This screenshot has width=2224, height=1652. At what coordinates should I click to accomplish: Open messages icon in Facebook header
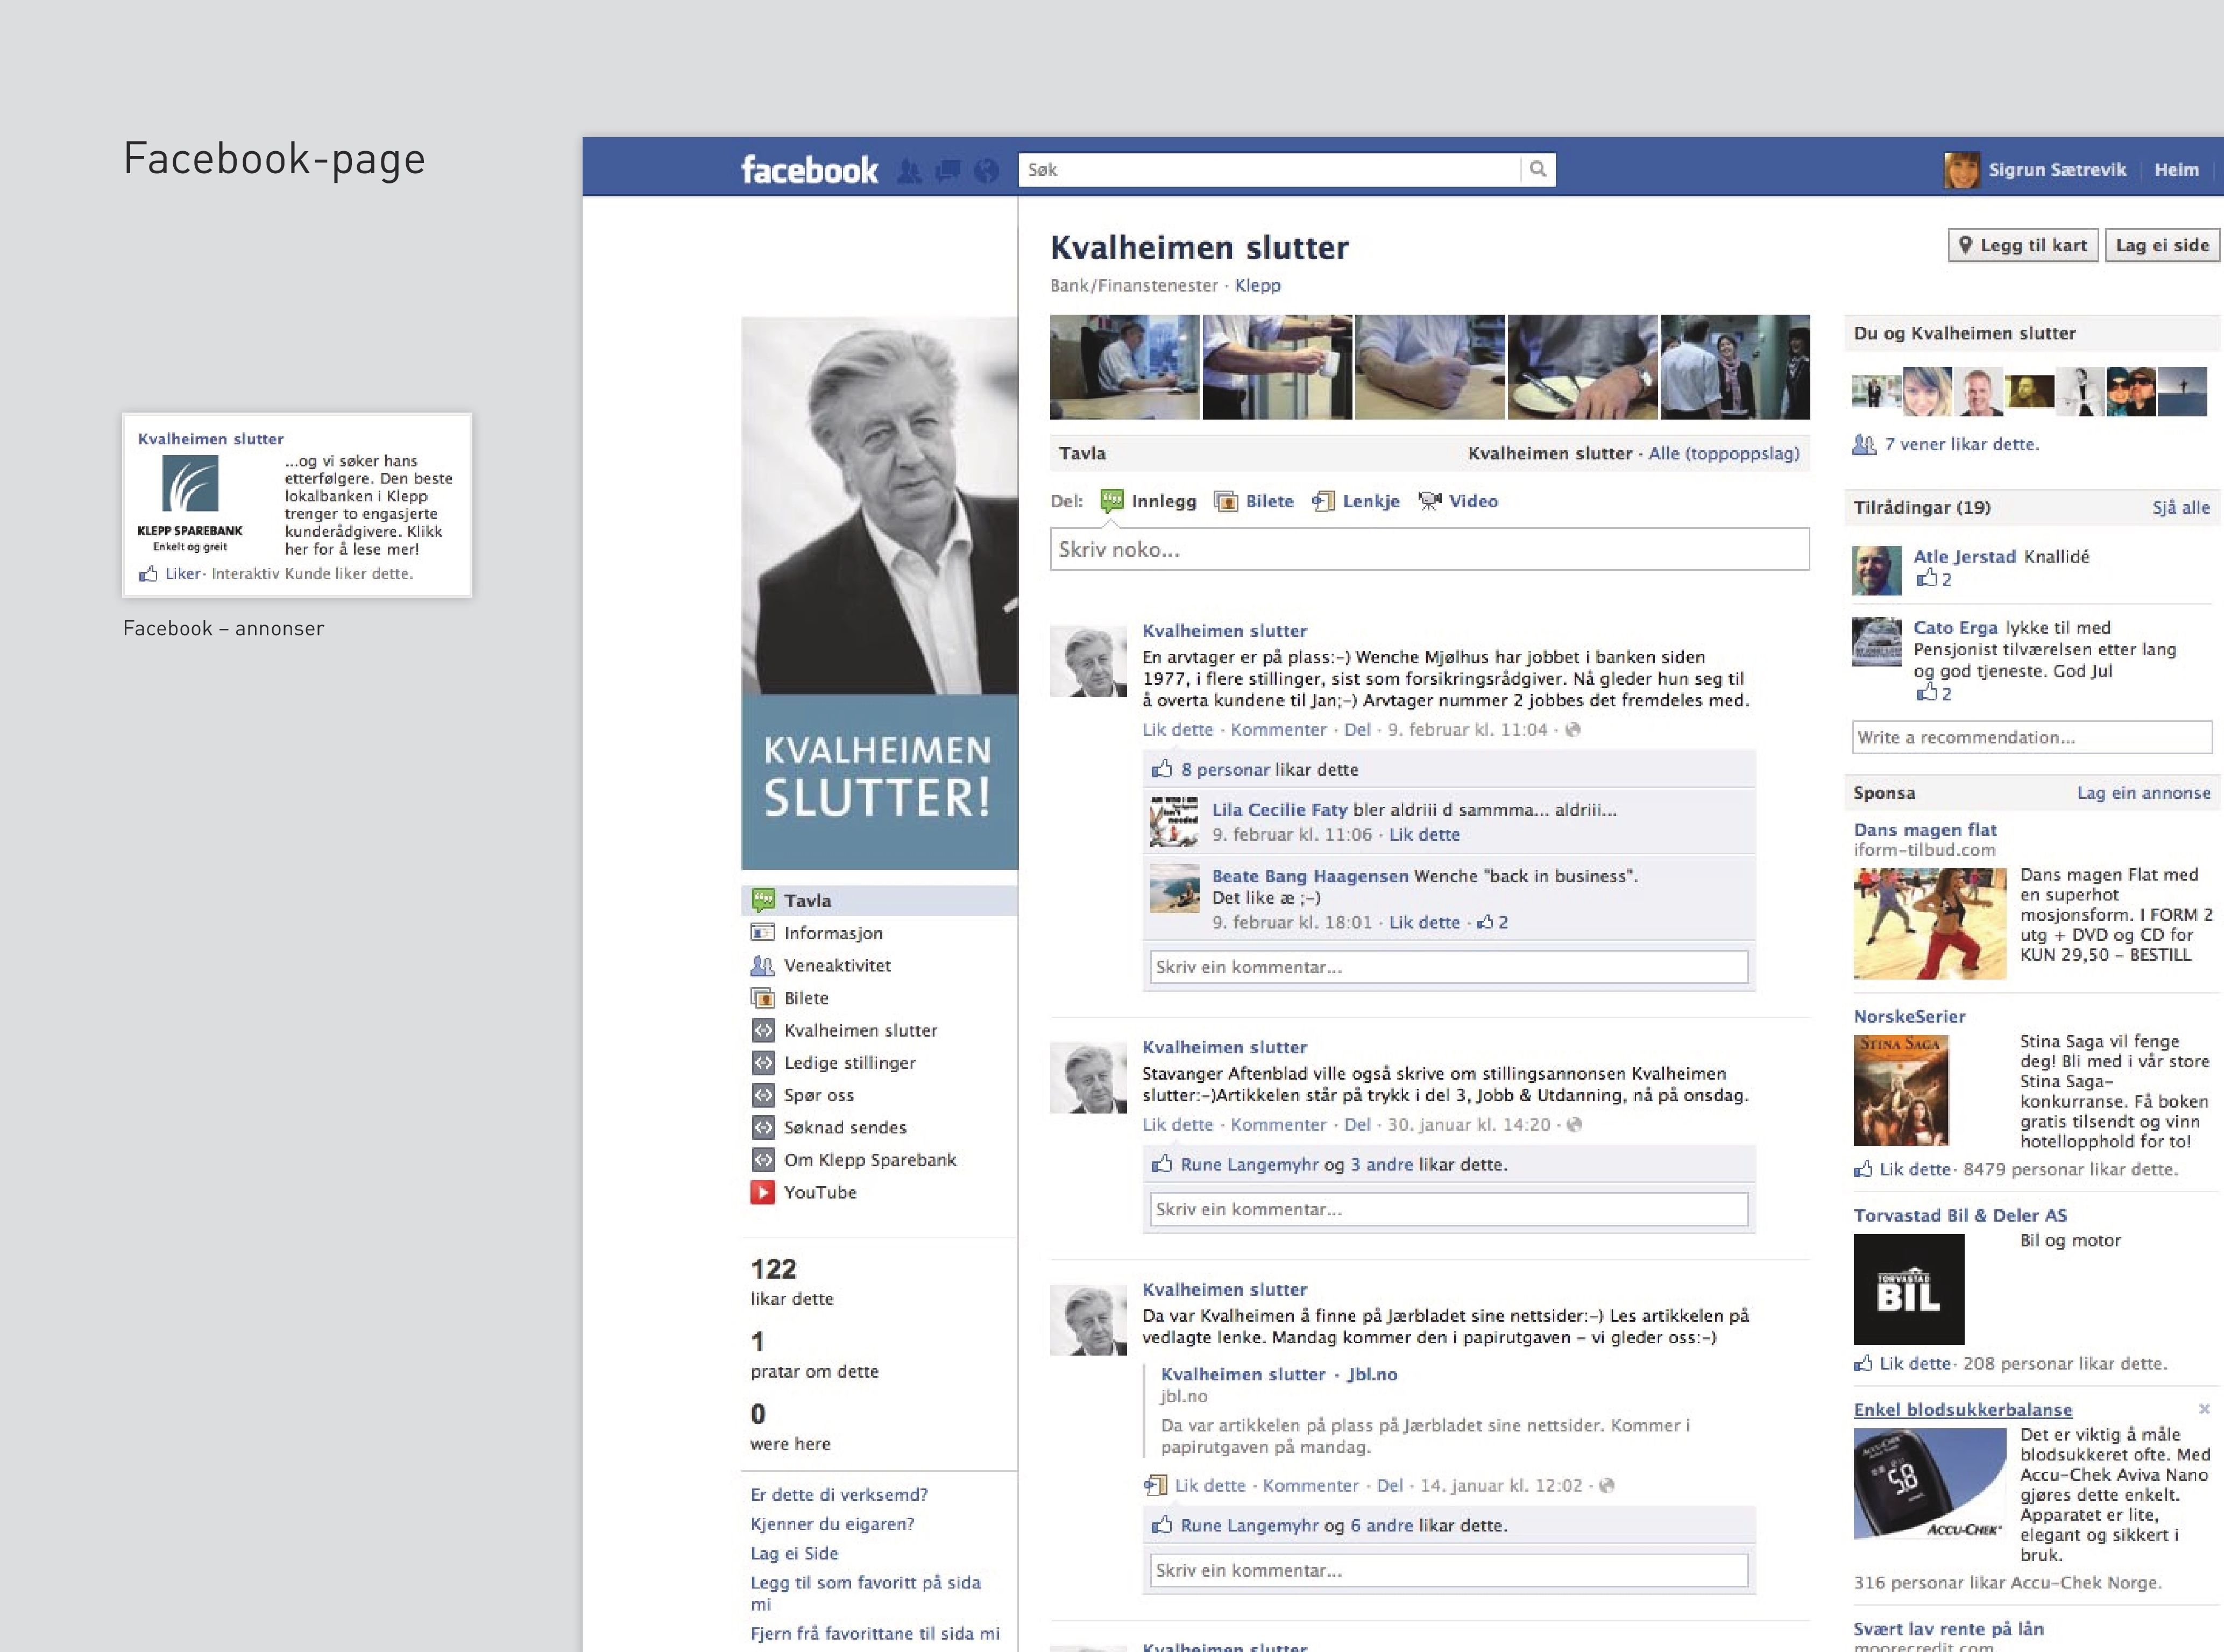point(947,171)
